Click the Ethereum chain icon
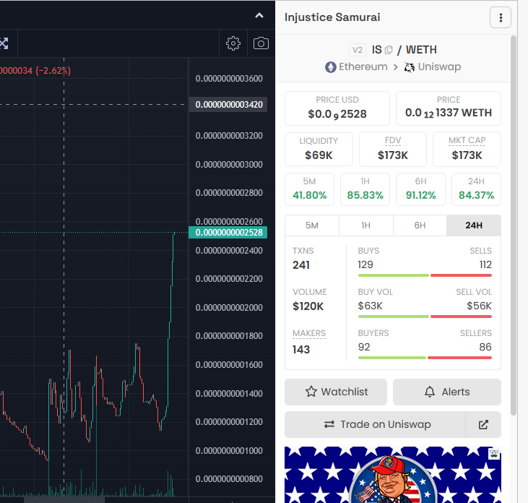This screenshot has width=528, height=503. (330, 67)
